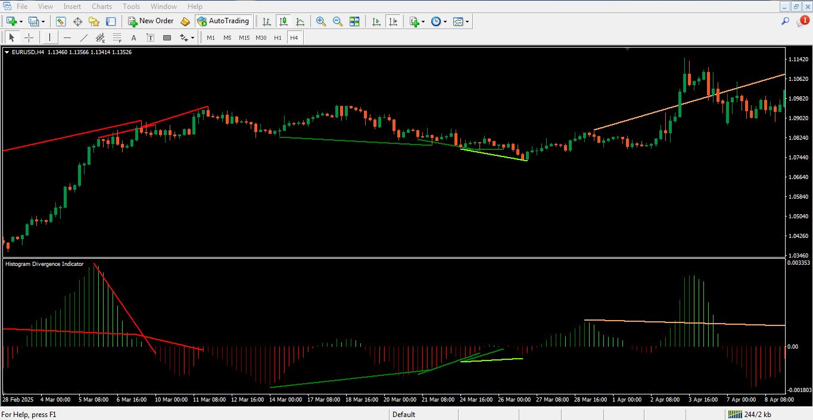813x420 pixels.
Task: Toggle chart shift from right border
Action: point(393,21)
